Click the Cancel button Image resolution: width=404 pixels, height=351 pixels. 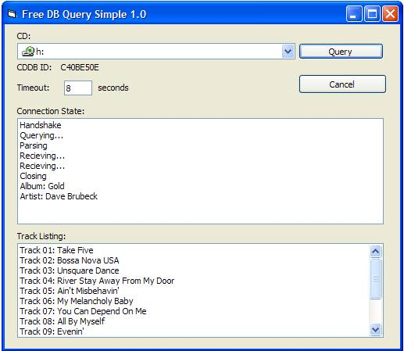(342, 84)
